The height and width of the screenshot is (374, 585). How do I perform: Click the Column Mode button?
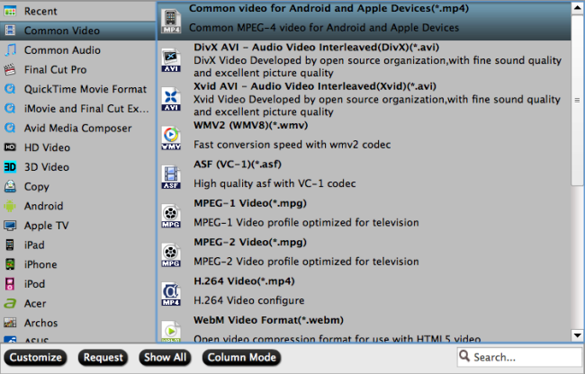242,358
